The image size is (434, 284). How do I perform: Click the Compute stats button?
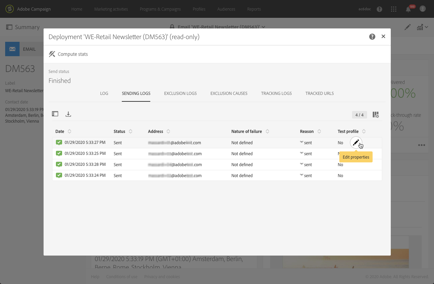tap(68, 54)
